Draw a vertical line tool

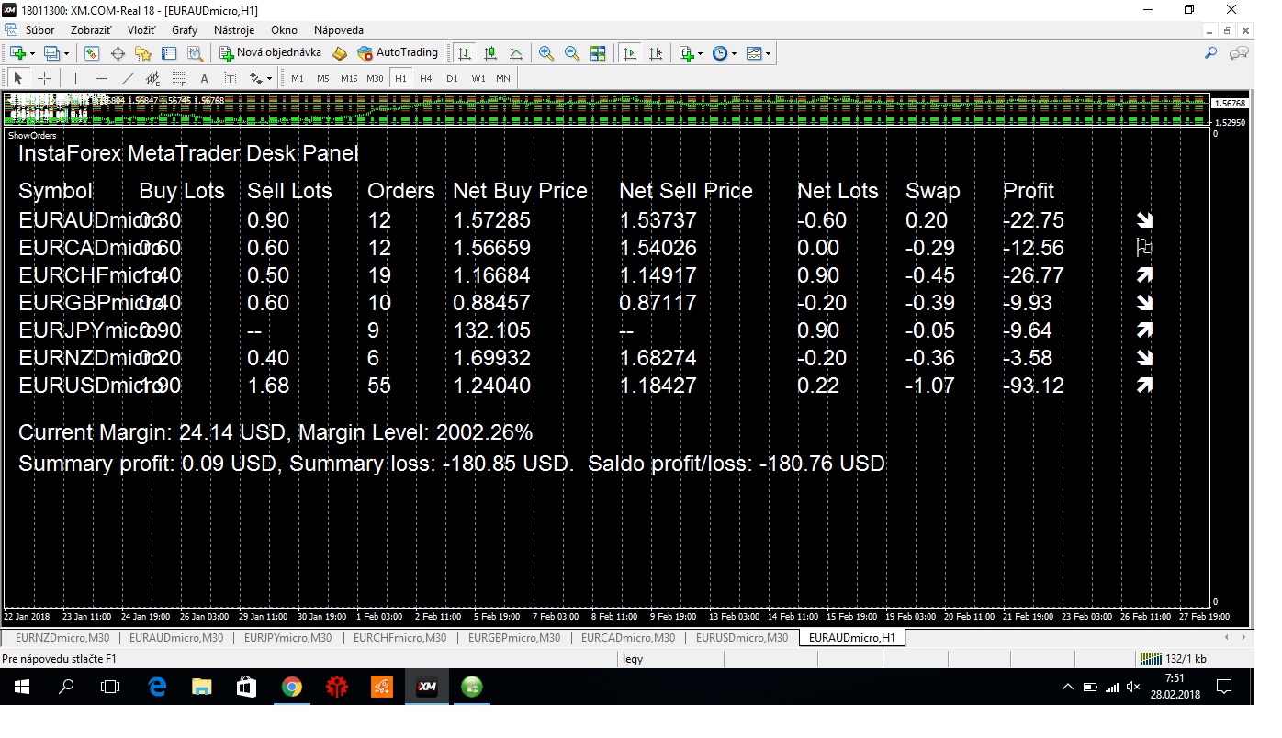(76, 78)
